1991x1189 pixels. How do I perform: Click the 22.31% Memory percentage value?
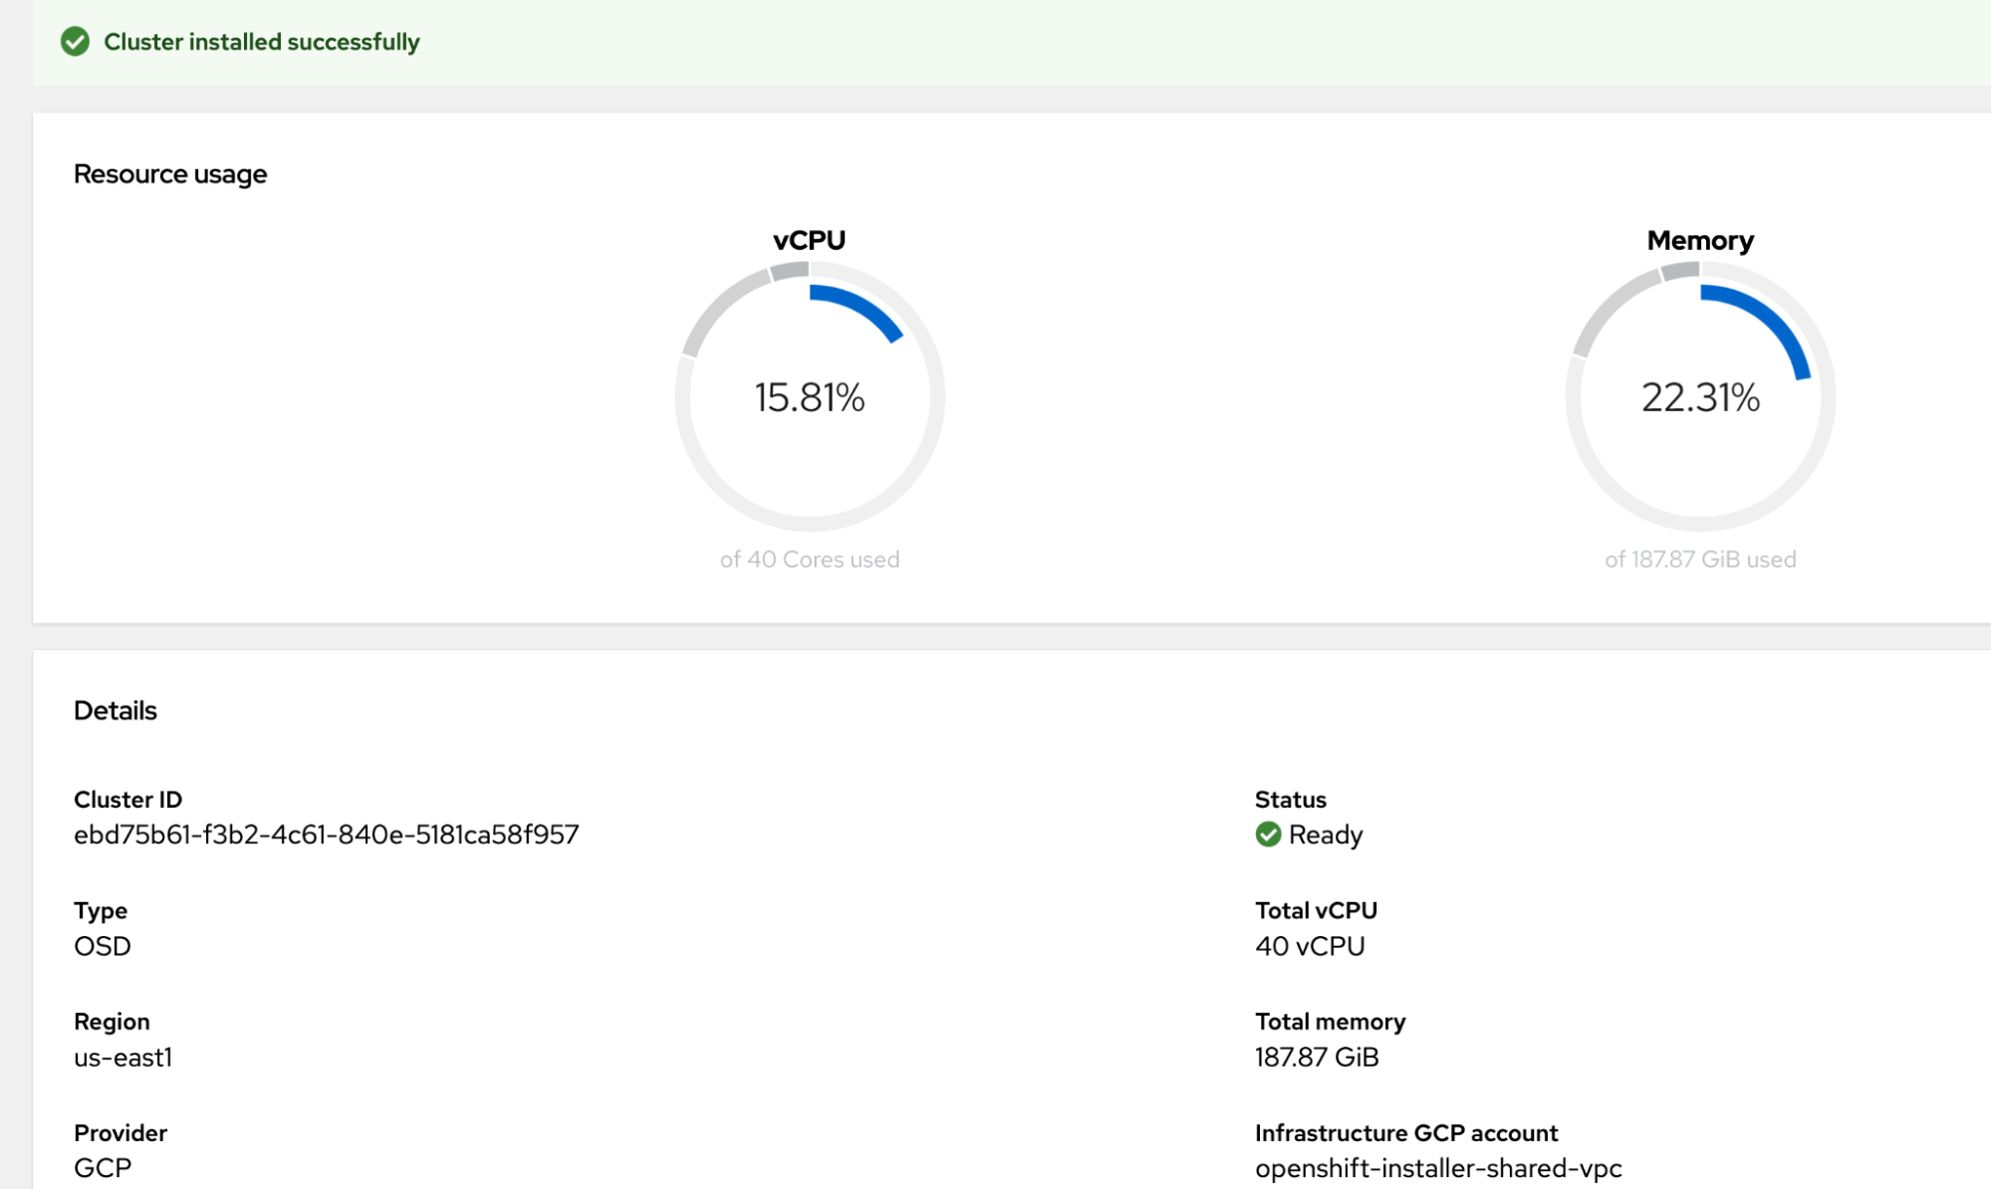(1701, 396)
